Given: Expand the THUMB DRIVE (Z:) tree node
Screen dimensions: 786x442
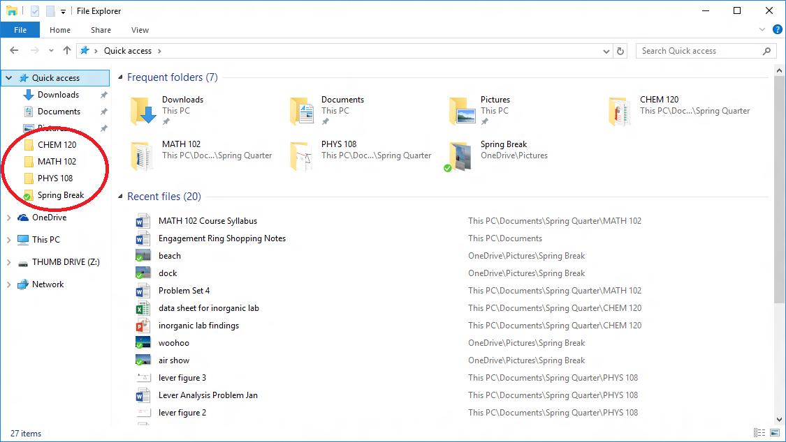Looking at the screenshot, I should click(9, 262).
